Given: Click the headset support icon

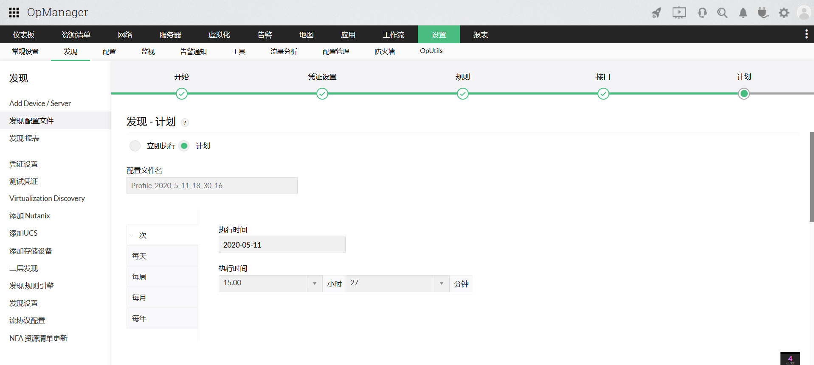Looking at the screenshot, I should [x=702, y=13].
